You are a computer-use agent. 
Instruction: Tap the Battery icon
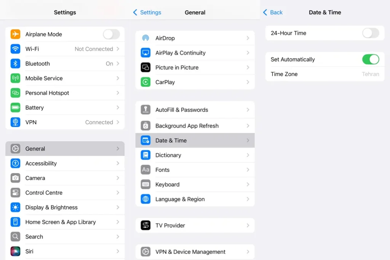click(x=15, y=107)
